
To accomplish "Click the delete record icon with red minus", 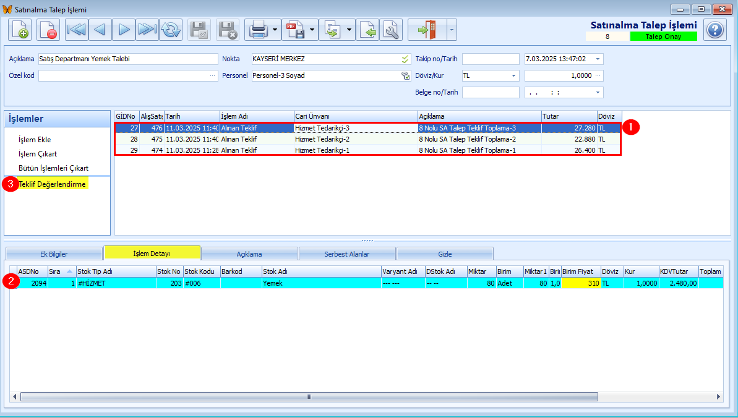I will pos(48,30).
